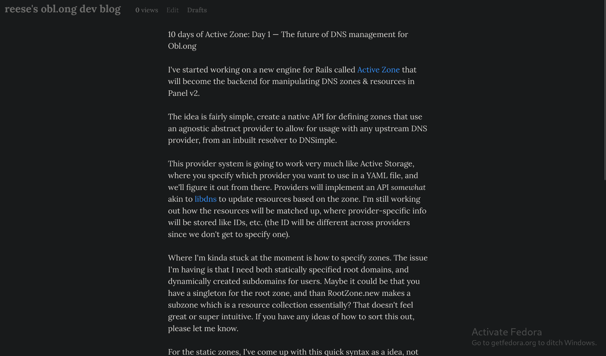Click the word "YAML" in the paragraph
Screen dimensions: 606x356
(x=377, y=175)
